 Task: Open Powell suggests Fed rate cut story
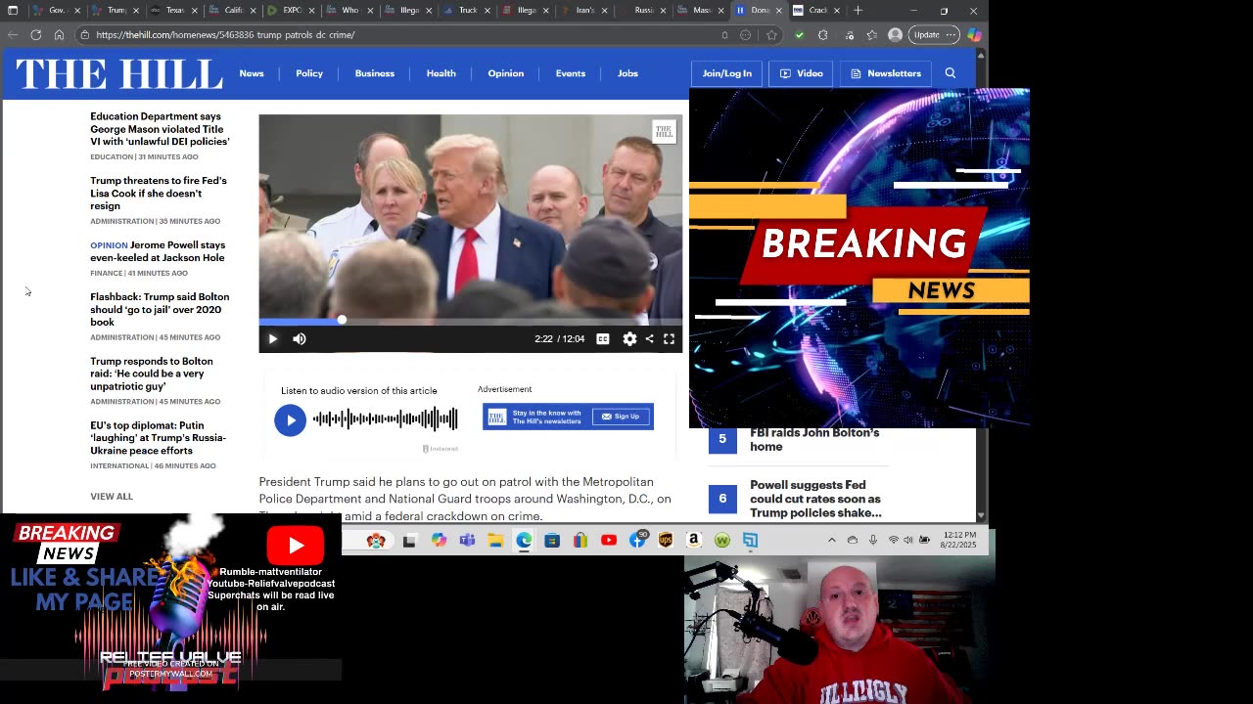coord(815,499)
